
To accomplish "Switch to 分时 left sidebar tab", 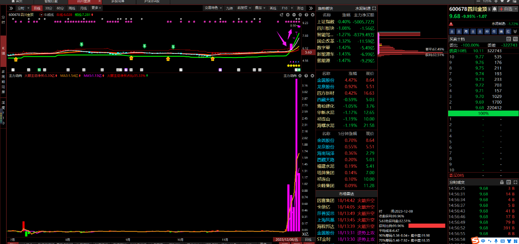I will pyautogui.click(x=3, y=20).
